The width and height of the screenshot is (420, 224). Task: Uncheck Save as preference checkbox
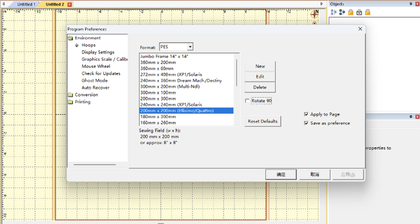point(306,123)
